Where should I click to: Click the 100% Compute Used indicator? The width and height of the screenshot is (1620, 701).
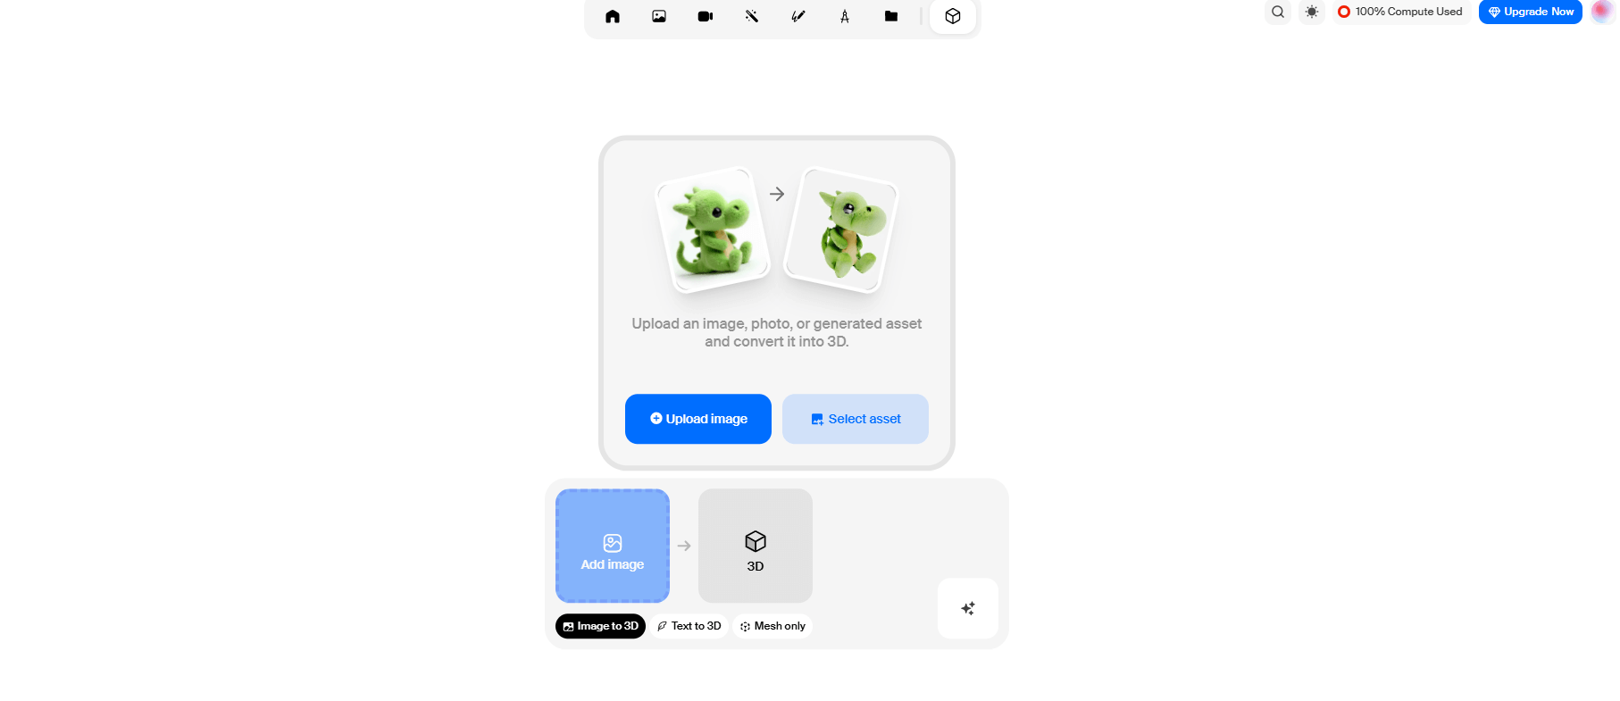pos(1400,12)
